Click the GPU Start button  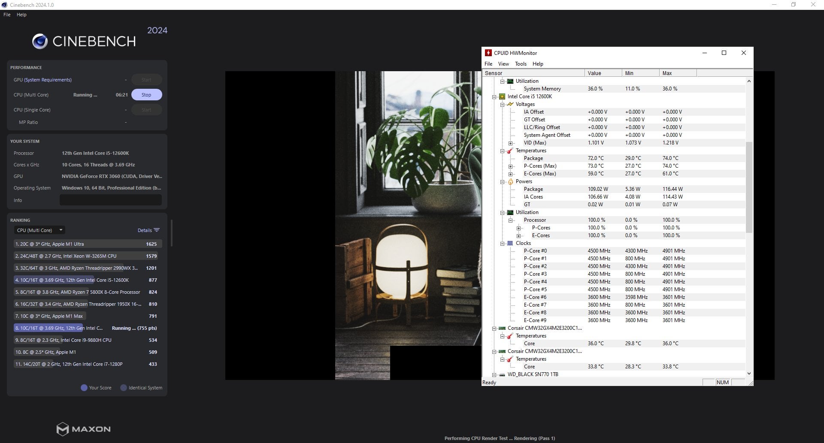(146, 80)
